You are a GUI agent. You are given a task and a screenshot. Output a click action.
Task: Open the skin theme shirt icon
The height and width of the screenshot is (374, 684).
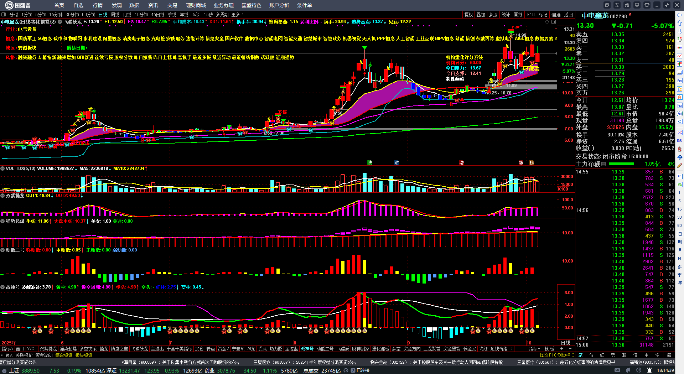[x=647, y=5]
